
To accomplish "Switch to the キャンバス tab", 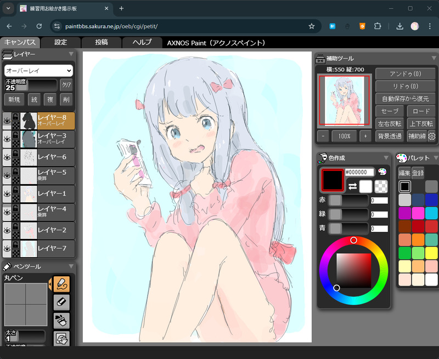I will click(x=20, y=43).
